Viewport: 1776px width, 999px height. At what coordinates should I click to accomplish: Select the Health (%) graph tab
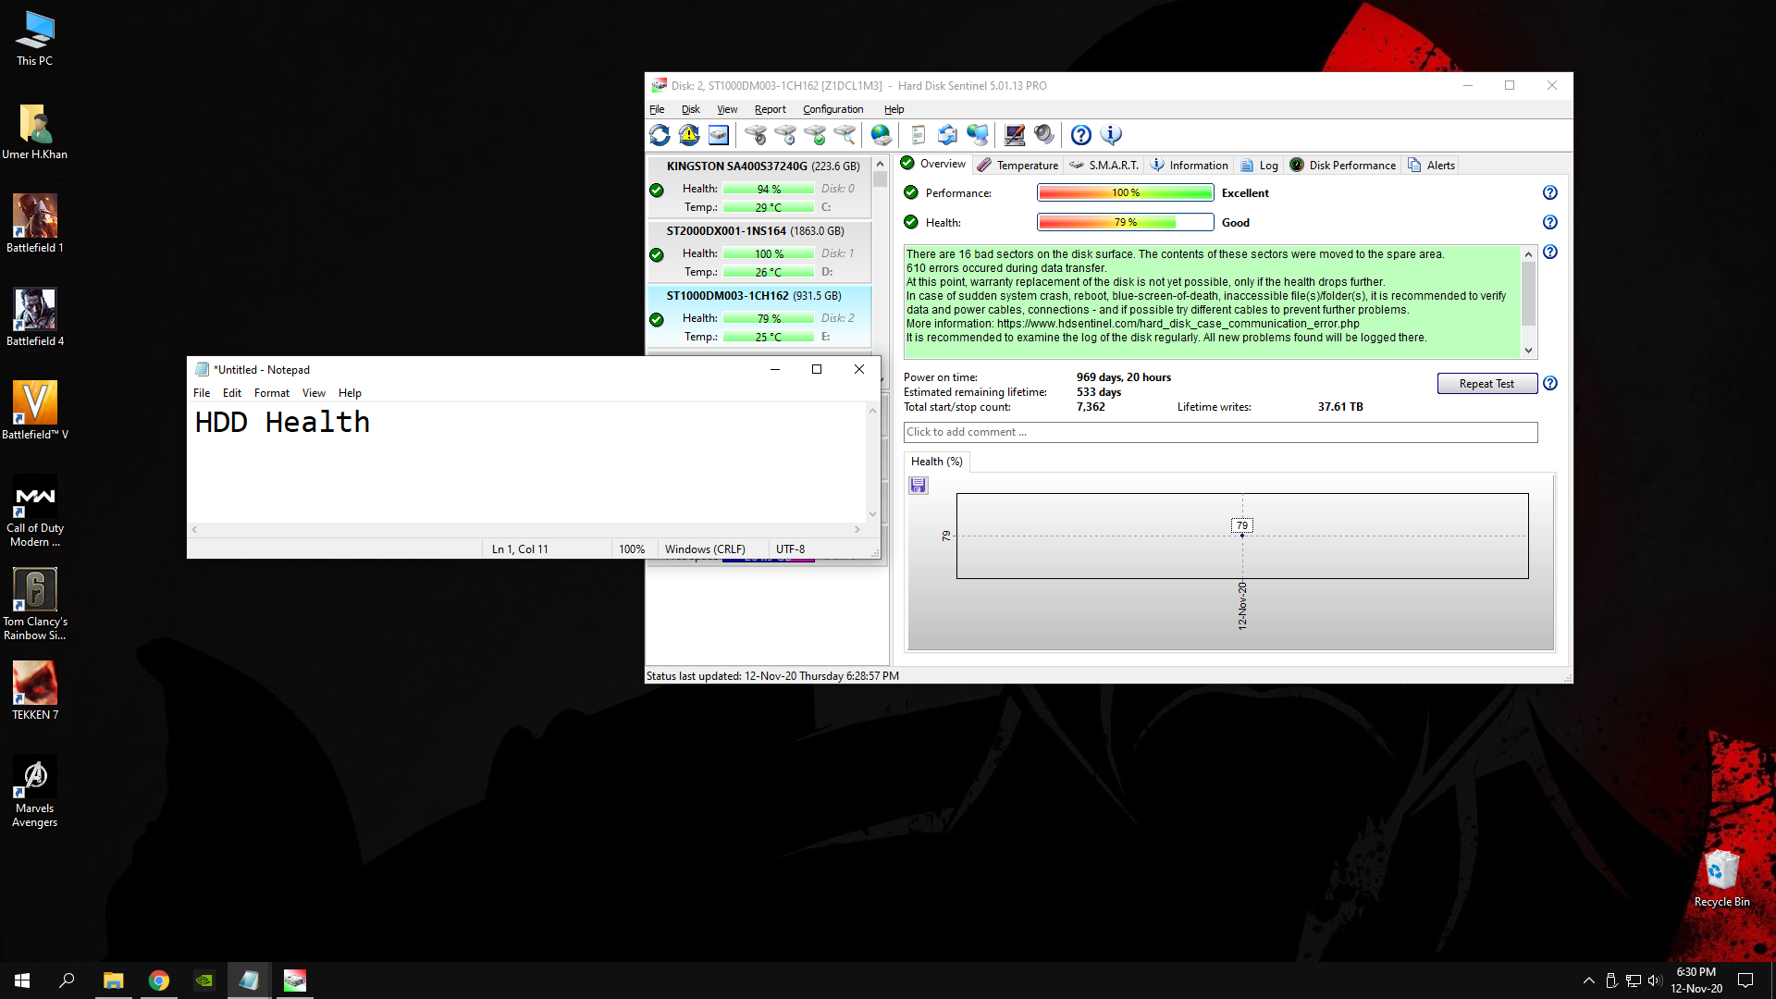point(936,462)
